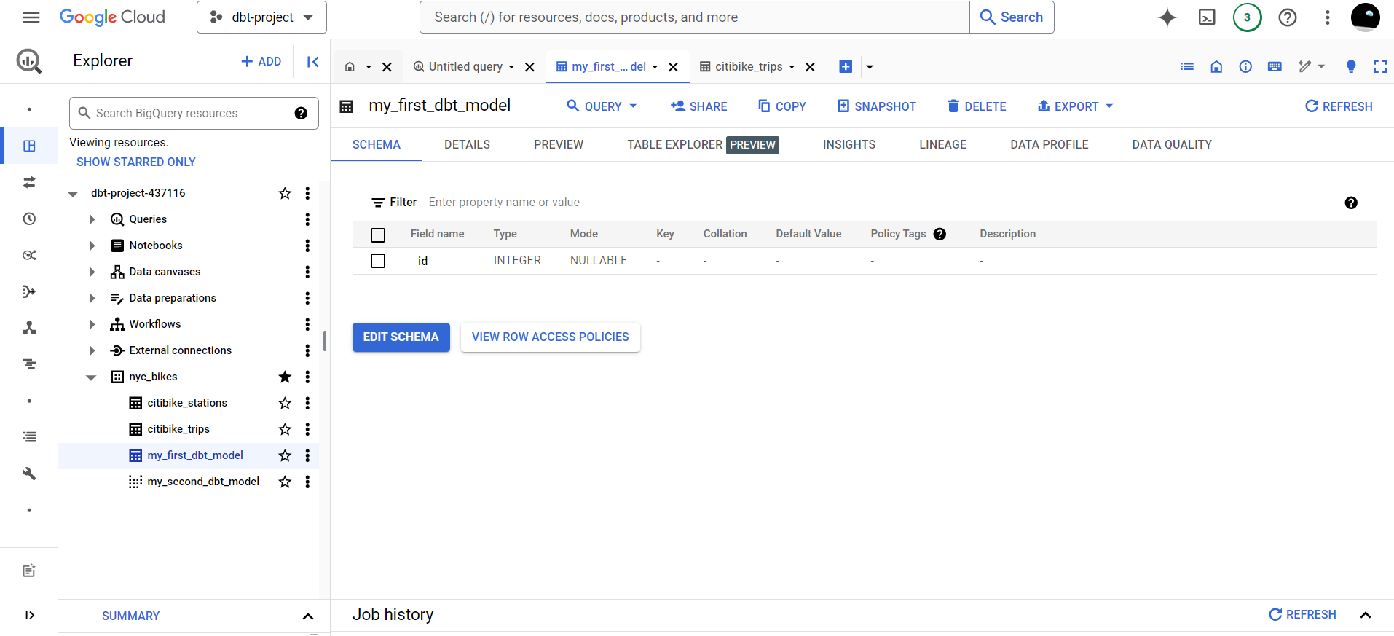
Task: Star the dbt-project-437116 project
Action: 285,193
